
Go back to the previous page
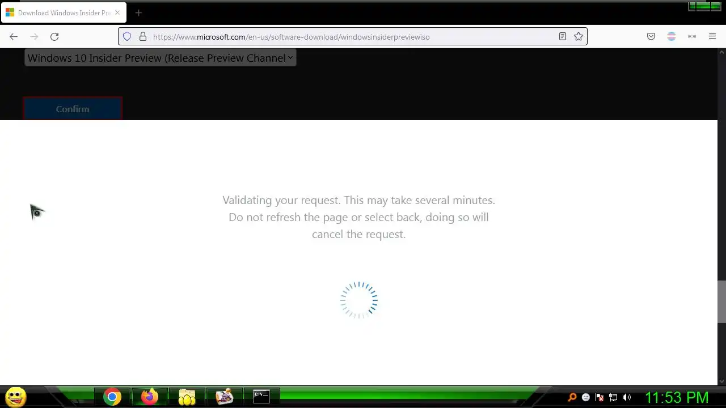coord(14,37)
